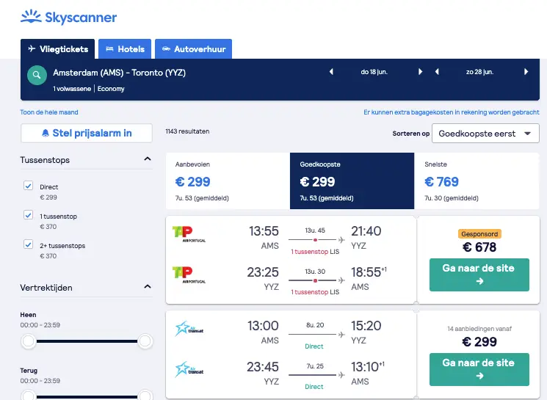Go to previous return date arrow
Image resolution: width=547 pixels, height=400 pixels.
pos(437,72)
